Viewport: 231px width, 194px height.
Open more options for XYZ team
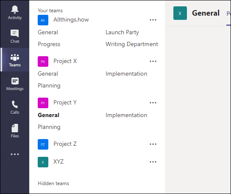[153, 162]
